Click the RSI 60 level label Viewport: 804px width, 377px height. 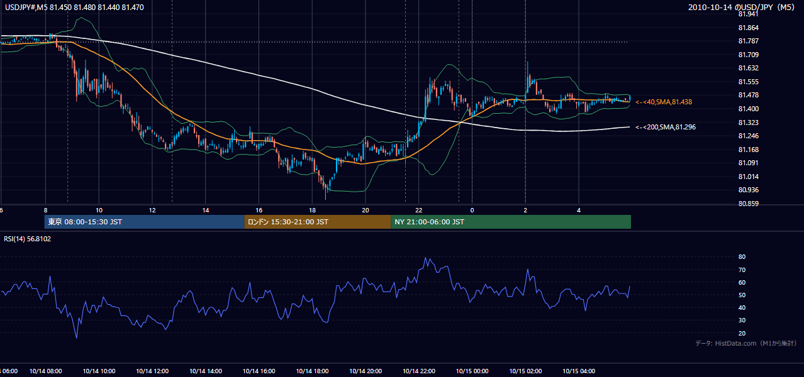[x=742, y=282]
